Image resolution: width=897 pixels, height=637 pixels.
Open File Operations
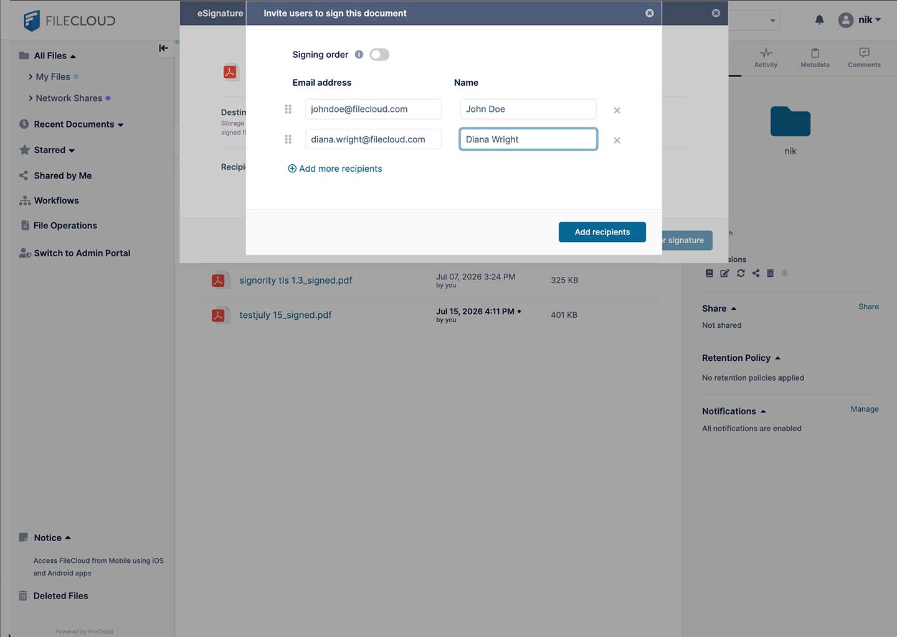(x=65, y=225)
